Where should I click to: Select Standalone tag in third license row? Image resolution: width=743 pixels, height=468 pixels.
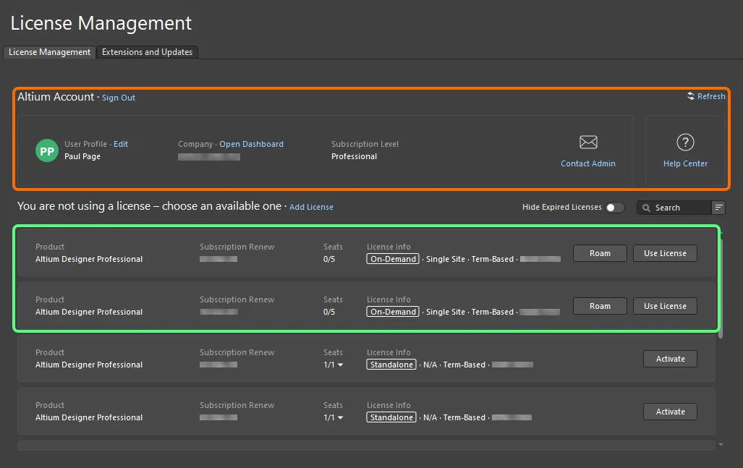pos(391,365)
